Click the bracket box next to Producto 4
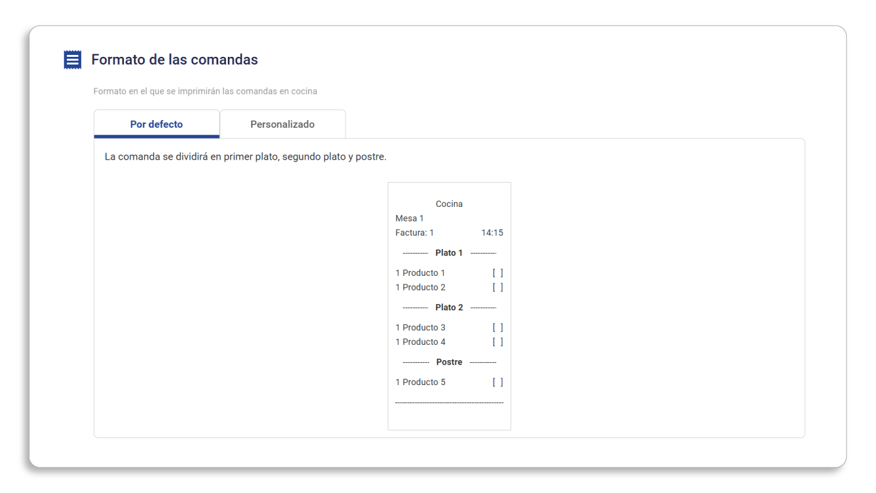The image size is (876, 493). click(x=497, y=342)
